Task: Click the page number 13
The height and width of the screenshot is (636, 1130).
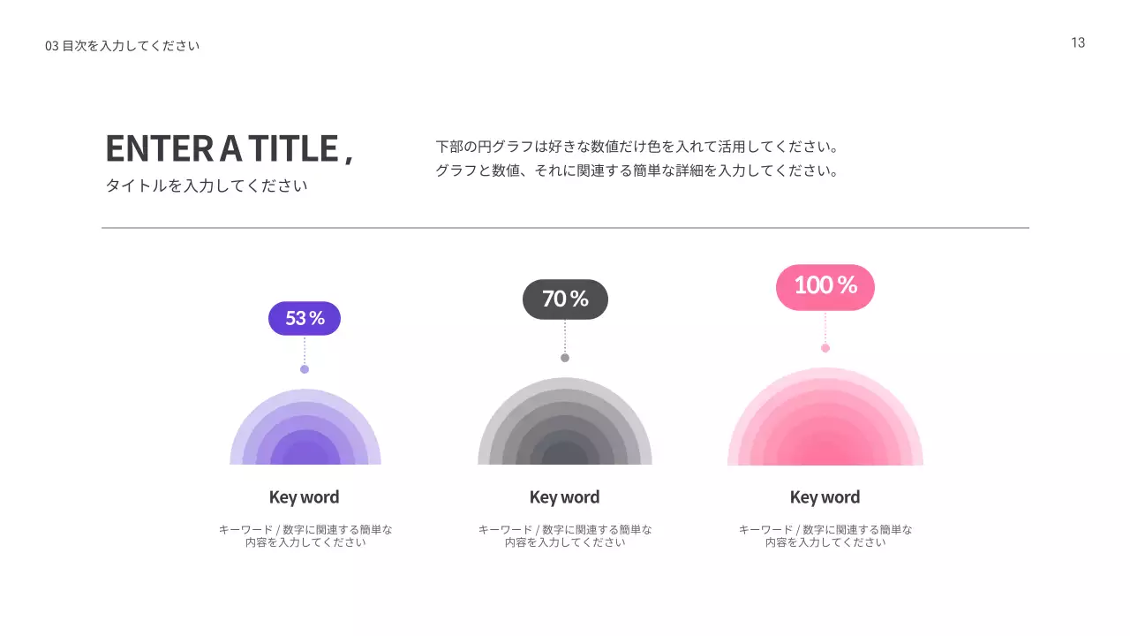Action: click(x=1078, y=42)
